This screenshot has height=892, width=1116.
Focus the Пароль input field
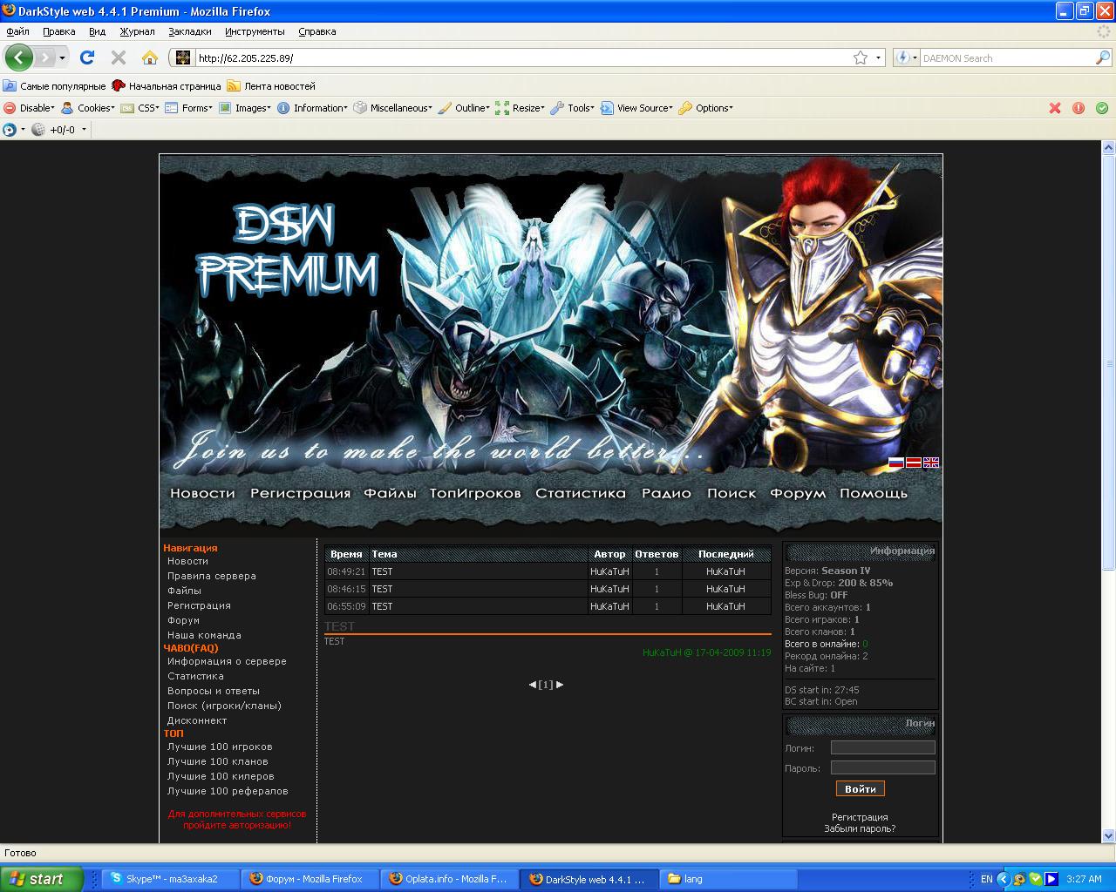(883, 767)
